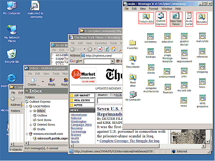The width and height of the screenshot is (215, 161).
Task: Click the International news link
Action: click(79, 115)
